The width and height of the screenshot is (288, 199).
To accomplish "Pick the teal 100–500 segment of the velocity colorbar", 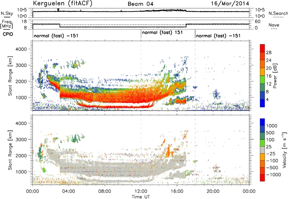I will click(262, 136).
